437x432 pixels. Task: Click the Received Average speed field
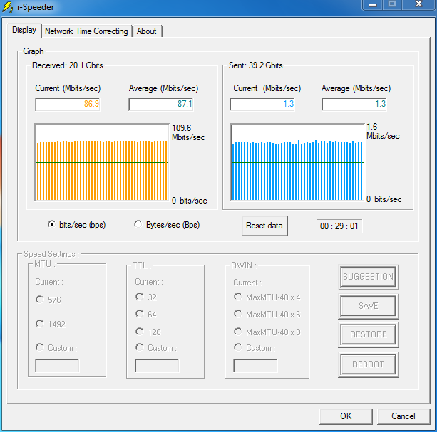coord(160,104)
